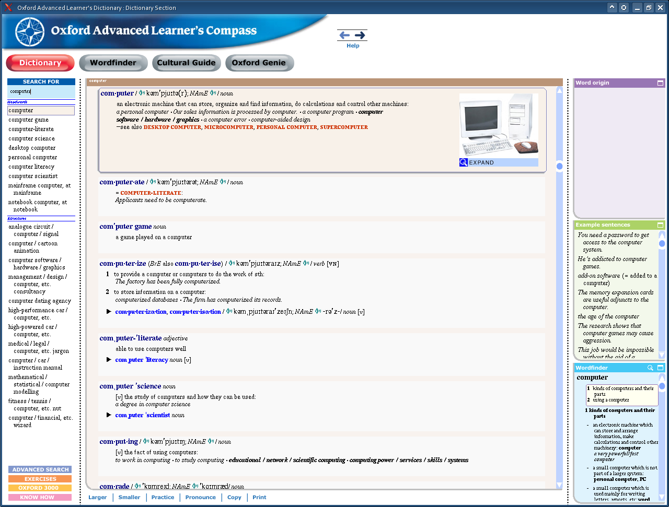669x507 pixels.
Task: Select 'personal computer' in headword list
Action: tap(32, 157)
